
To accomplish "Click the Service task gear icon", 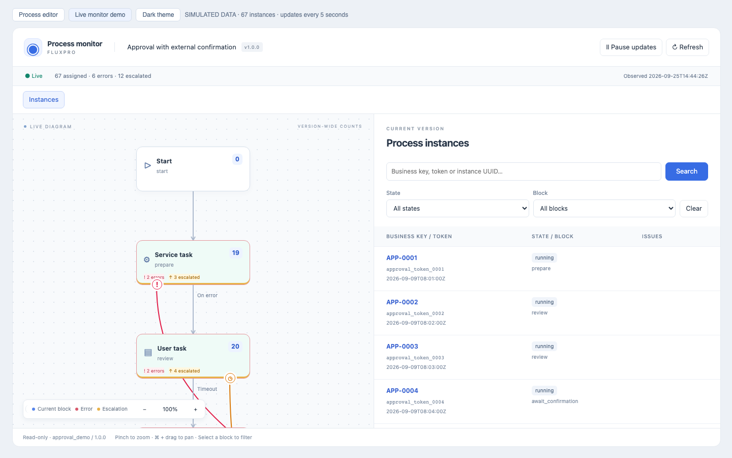I will pyautogui.click(x=146, y=260).
